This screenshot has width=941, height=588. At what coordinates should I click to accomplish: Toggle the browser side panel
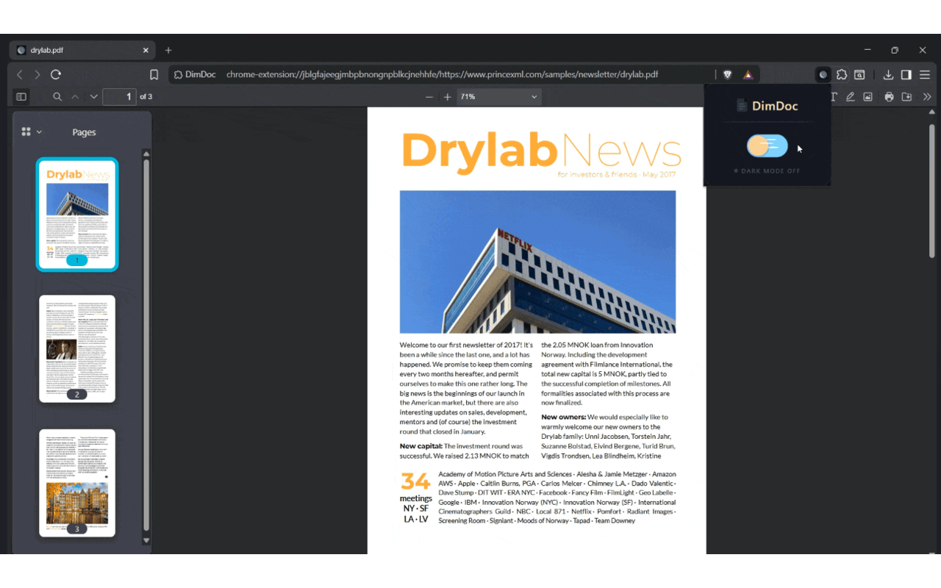[906, 74]
